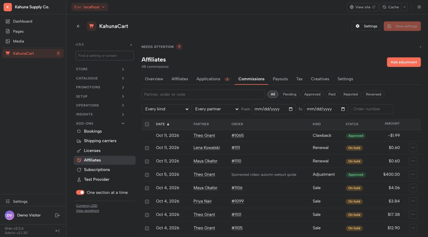Open the Creatives tab
Viewport: 428px width, 237px height.
(x=320, y=79)
